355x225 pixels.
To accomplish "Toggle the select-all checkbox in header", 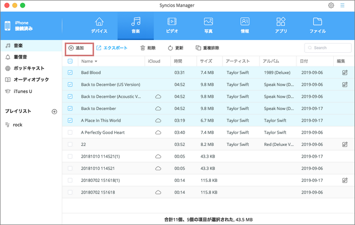I will pyautogui.click(x=70, y=61).
